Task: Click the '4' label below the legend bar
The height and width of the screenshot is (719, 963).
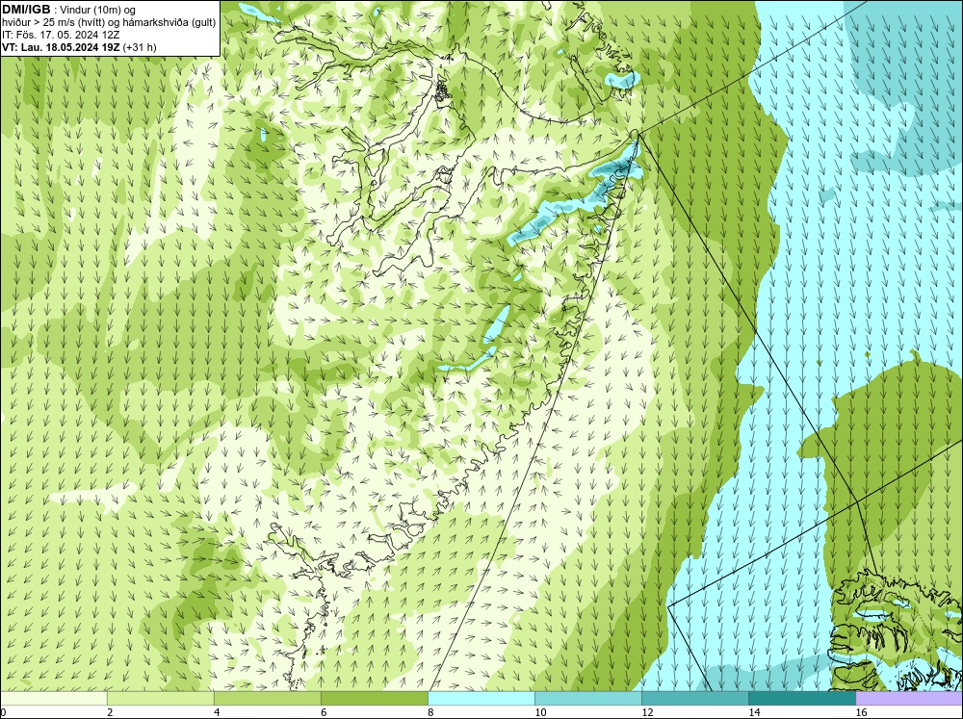Action: [217, 712]
